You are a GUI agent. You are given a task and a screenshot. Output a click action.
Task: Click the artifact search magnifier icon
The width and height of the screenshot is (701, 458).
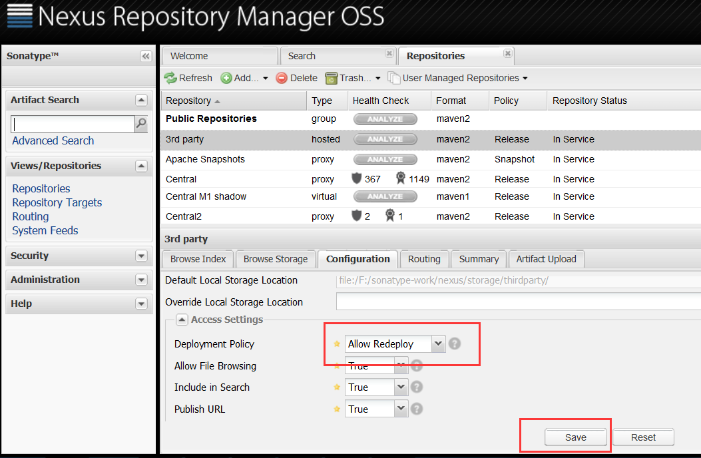point(141,123)
